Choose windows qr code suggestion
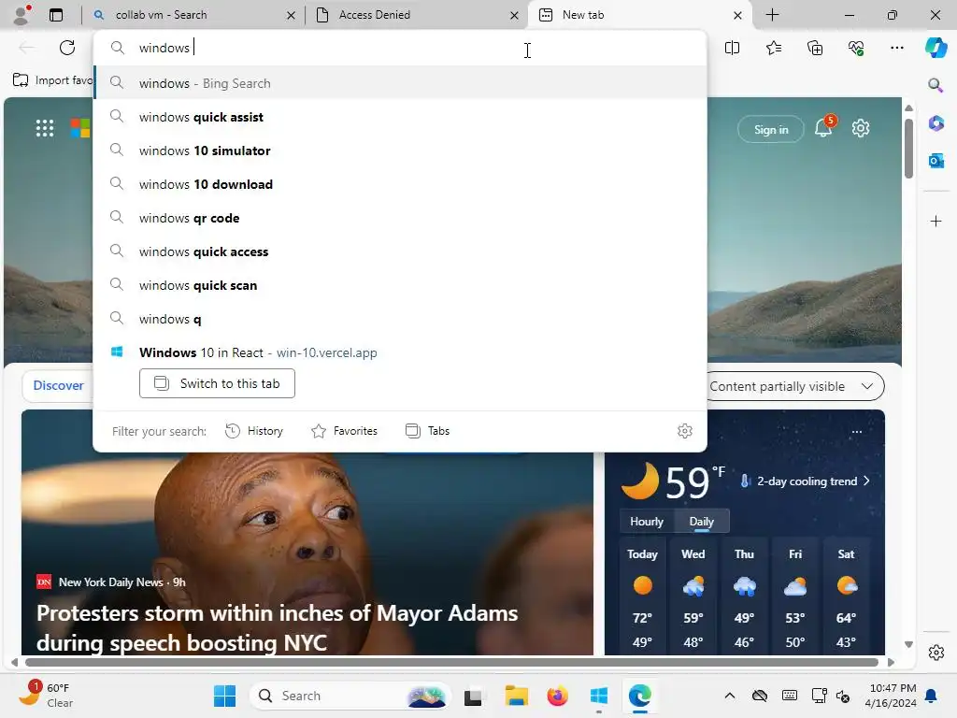This screenshot has width=957, height=718. click(400, 218)
